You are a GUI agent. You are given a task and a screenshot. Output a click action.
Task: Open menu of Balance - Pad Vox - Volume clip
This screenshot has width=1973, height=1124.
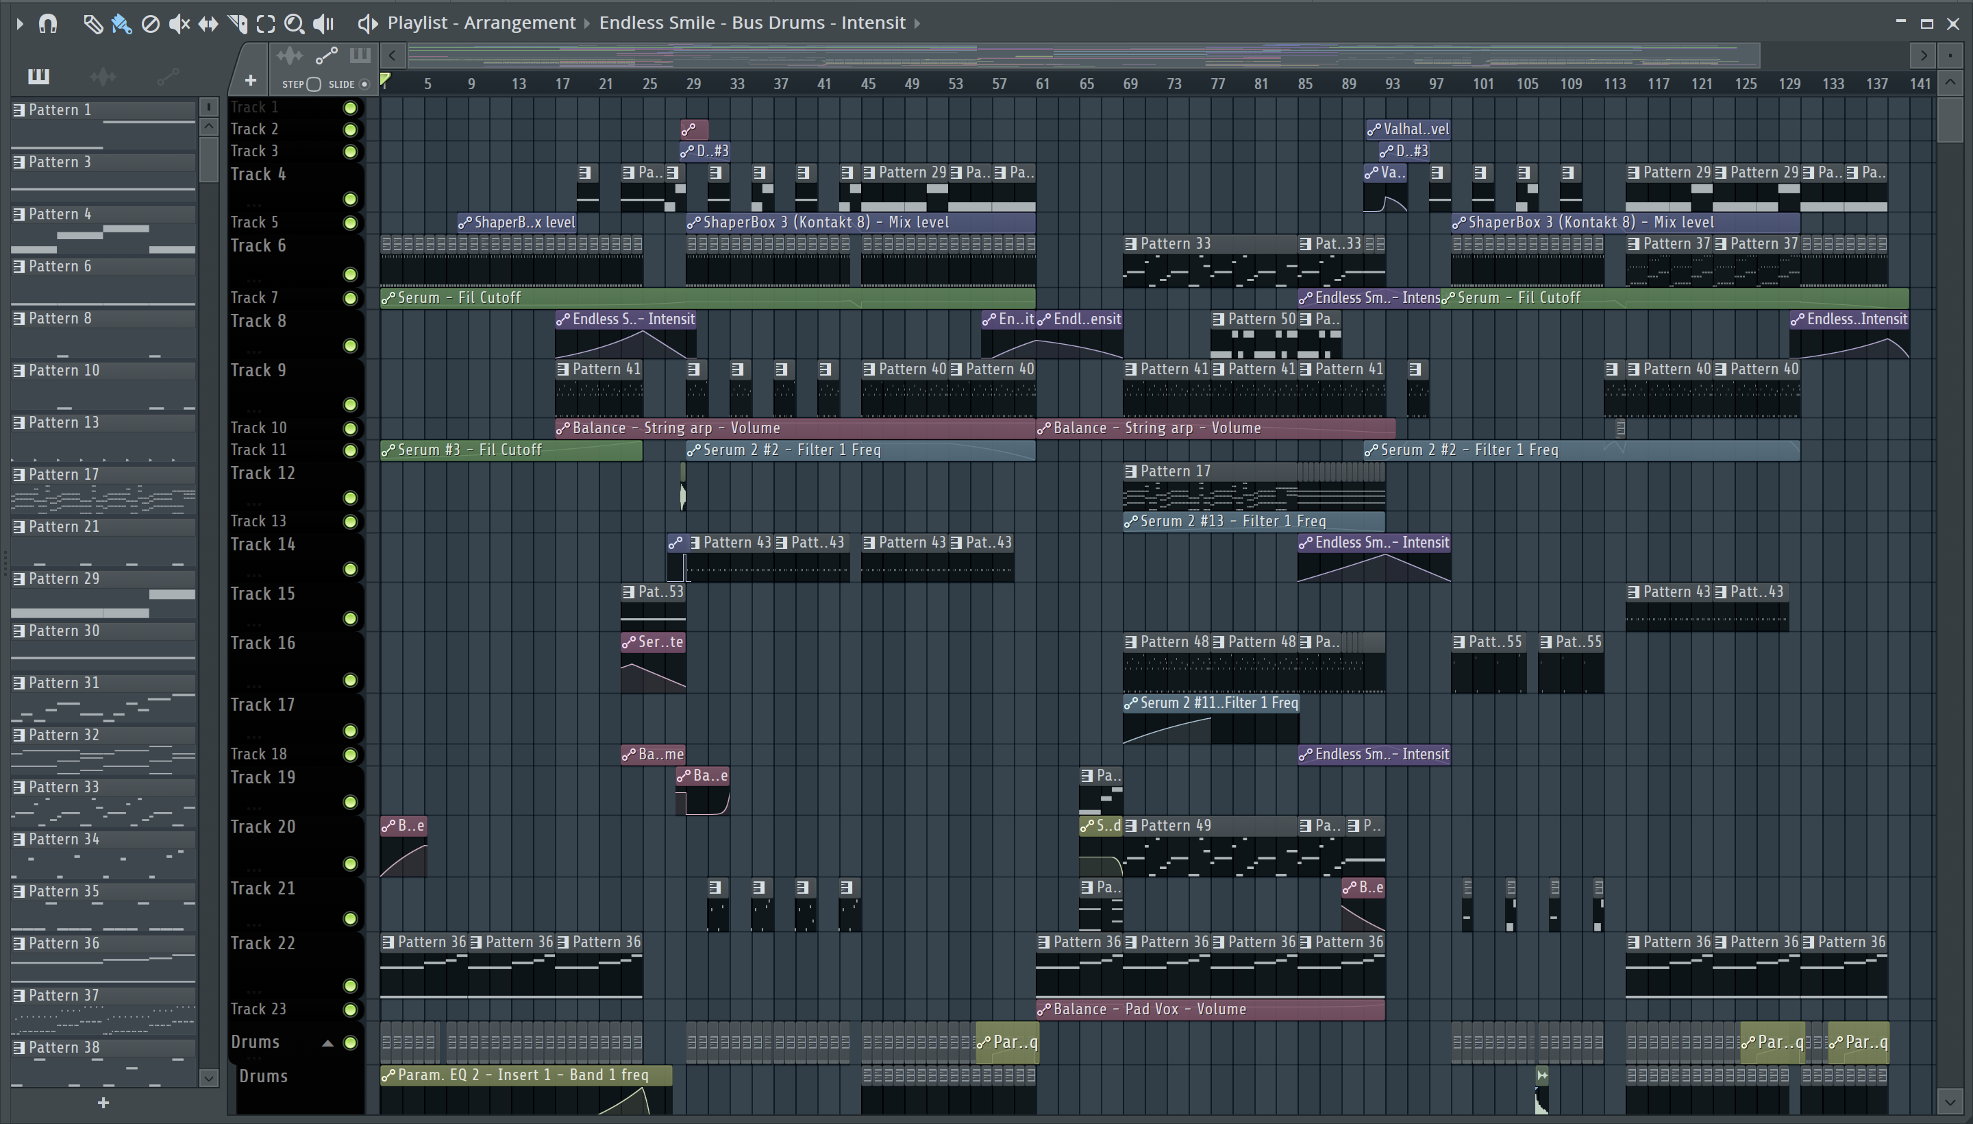click(x=1044, y=1010)
